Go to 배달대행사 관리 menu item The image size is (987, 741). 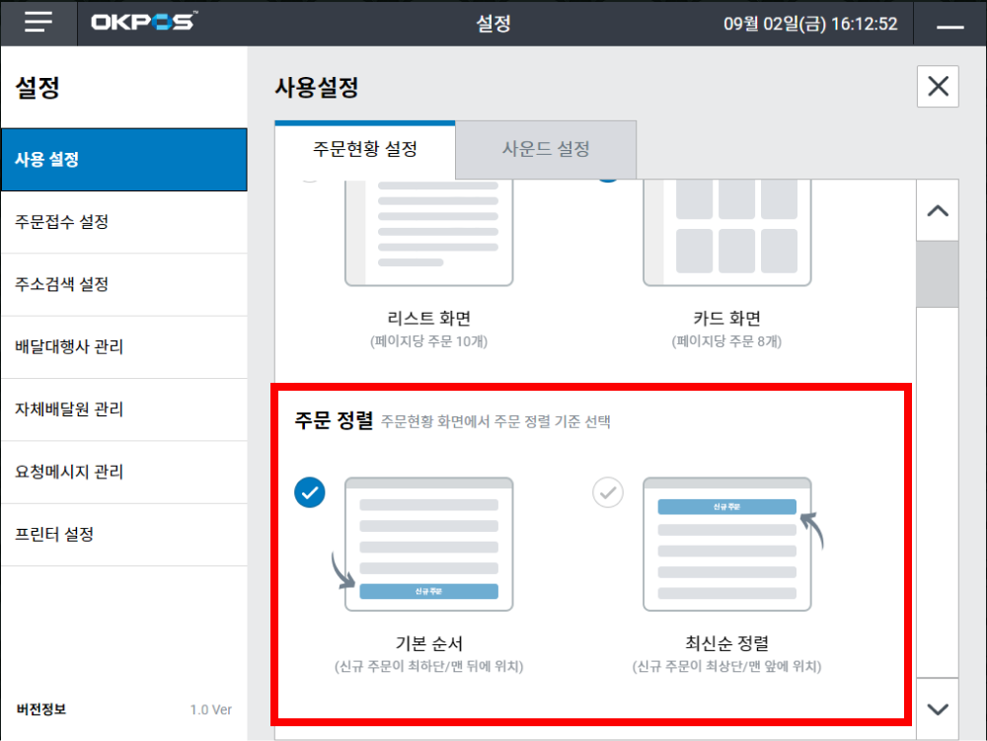[69, 347]
